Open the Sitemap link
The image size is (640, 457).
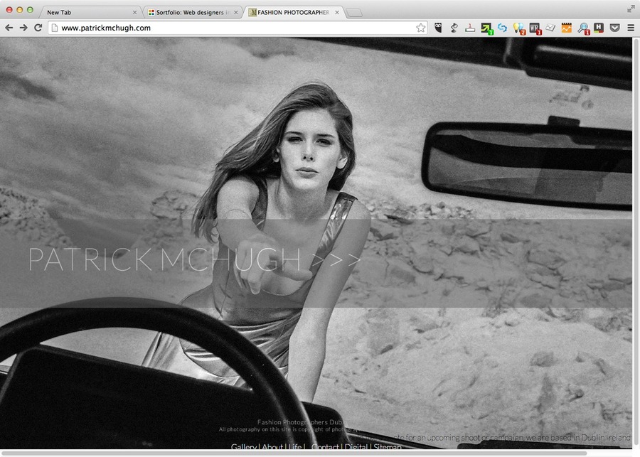(387, 447)
